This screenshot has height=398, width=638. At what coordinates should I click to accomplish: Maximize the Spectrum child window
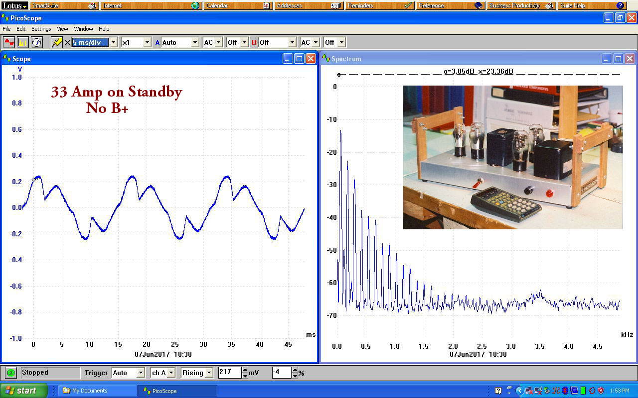618,59
